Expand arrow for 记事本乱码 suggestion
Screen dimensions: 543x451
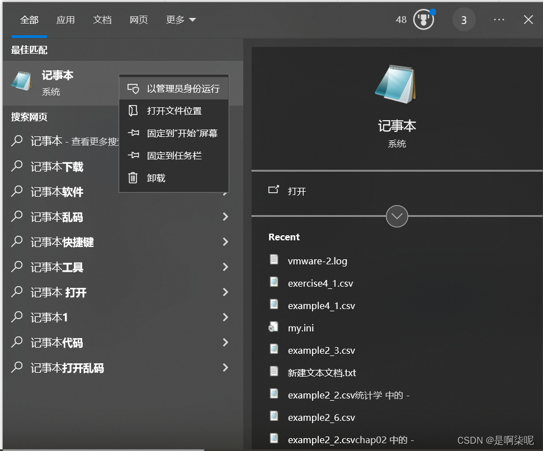point(225,217)
